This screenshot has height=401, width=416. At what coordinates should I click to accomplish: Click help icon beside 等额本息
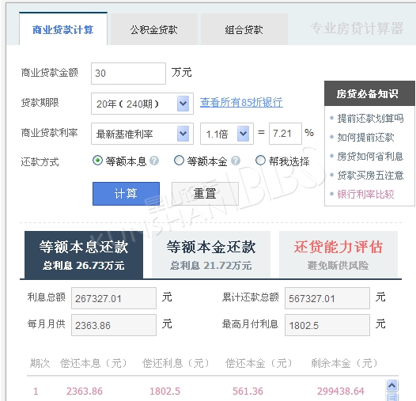(x=154, y=161)
